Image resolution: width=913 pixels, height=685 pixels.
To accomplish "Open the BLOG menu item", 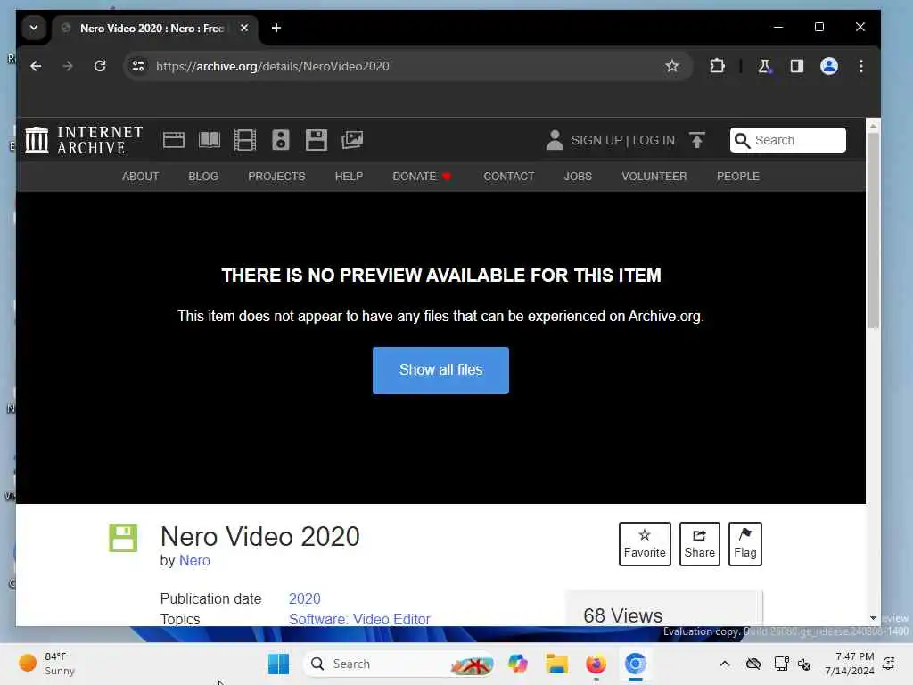I will coord(203,177).
